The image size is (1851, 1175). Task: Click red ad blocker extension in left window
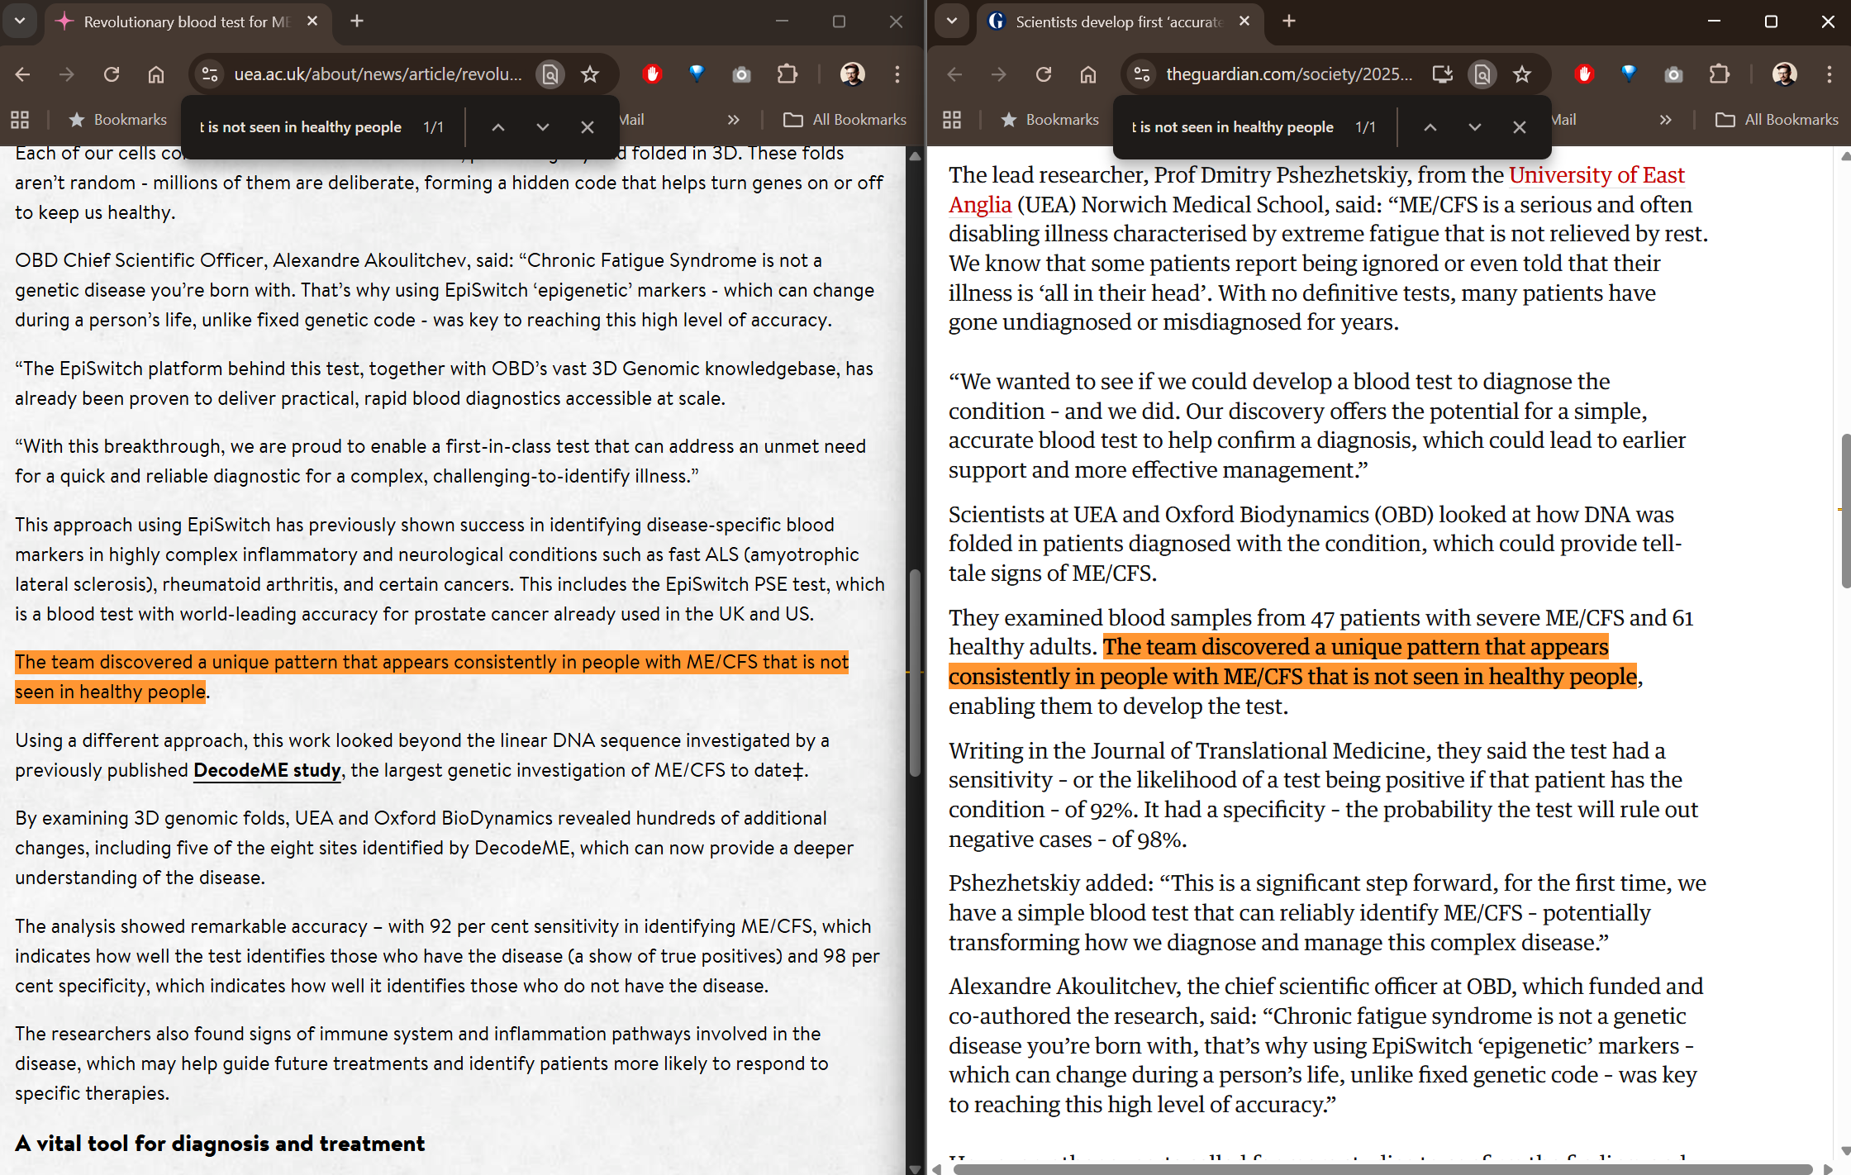[652, 74]
